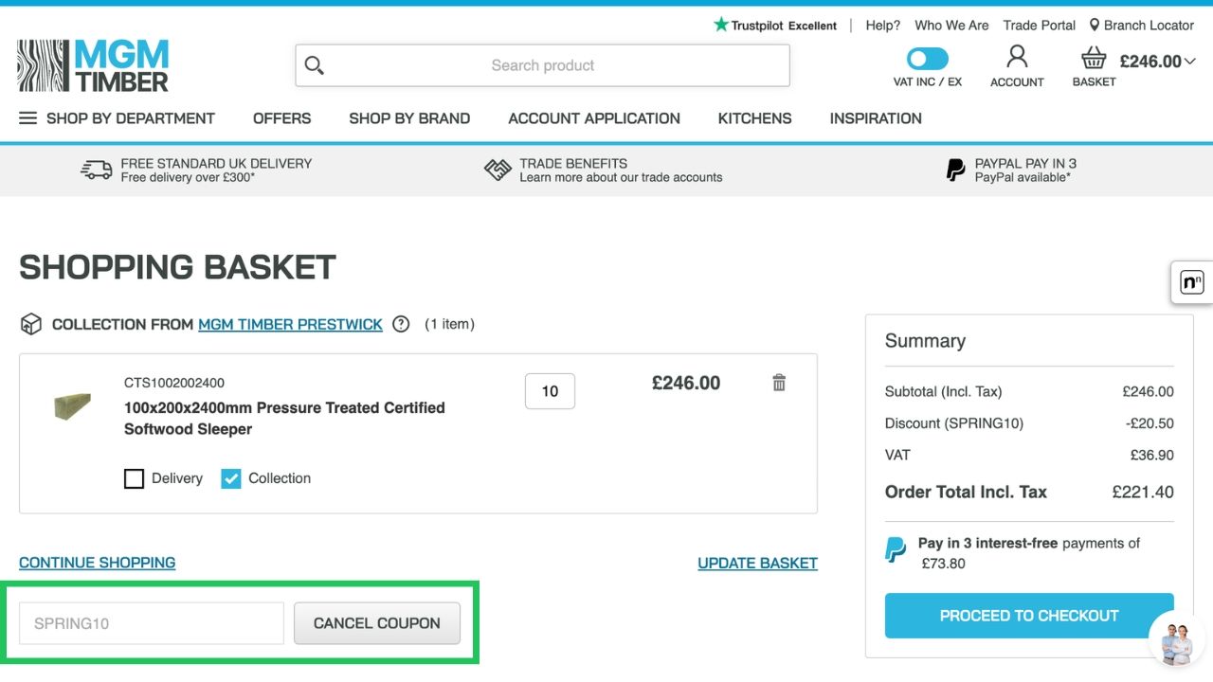Screen dimensions: 1213x682
Task: Go to Account Application page
Action: point(594,118)
